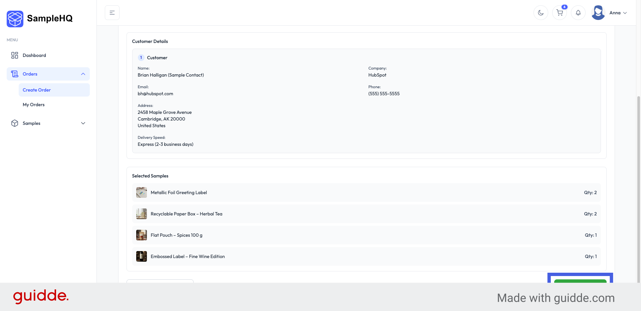Click the Recyclable Paper Box thumbnail
Screen dimensions: 641x311
click(142, 214)
